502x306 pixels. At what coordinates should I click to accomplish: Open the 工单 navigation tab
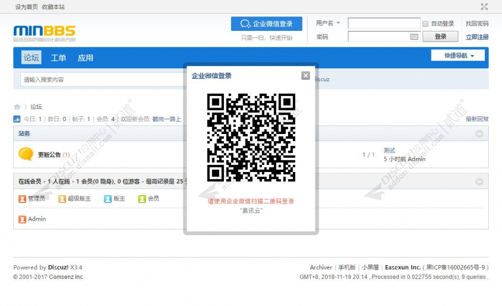point(58,57)
